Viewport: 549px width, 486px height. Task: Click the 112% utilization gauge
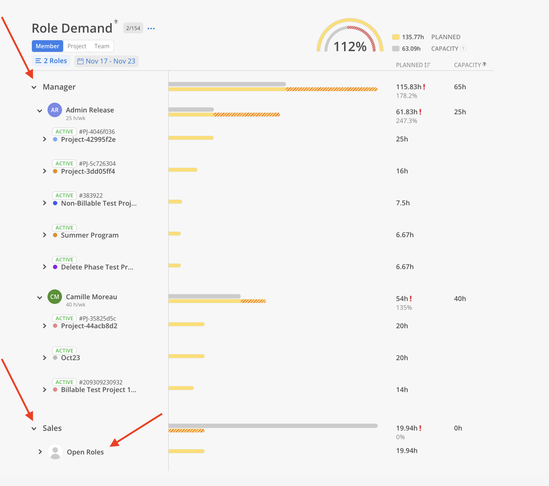[x=350, y=35]
